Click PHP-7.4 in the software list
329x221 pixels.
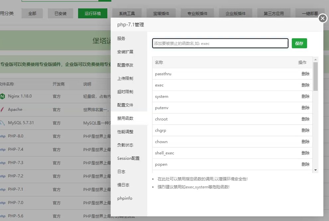coord(16,149)
